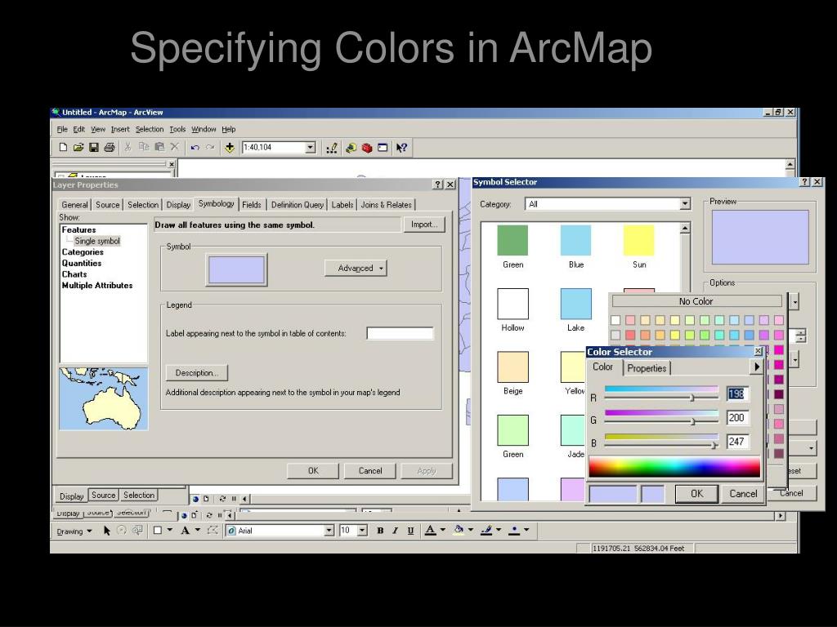Viewport: 837px width, 627px height.
Task: Open the Category dropdown in Symbol Selector
Action: pyautogui.click(x=685, y=204)
